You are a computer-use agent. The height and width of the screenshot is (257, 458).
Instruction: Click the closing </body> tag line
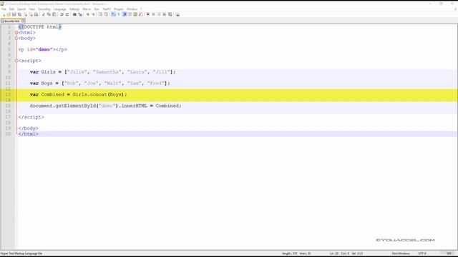28,128
